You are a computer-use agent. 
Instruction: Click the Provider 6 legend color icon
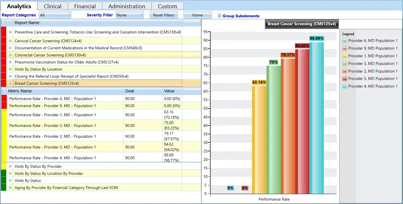tap(344, 41)
